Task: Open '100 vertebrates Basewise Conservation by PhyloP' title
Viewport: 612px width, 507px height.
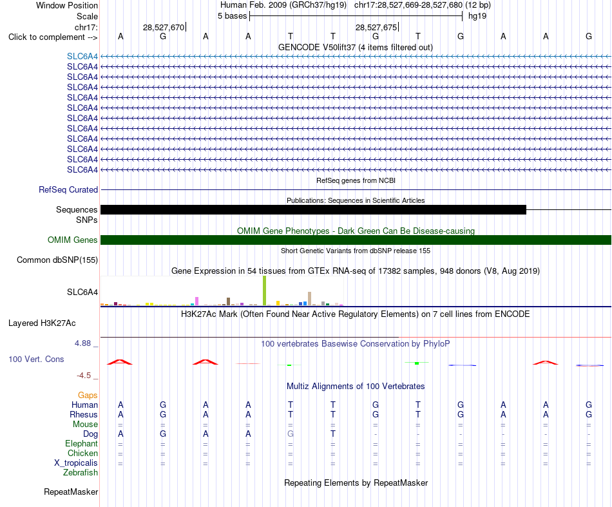Action: [356, 344]
